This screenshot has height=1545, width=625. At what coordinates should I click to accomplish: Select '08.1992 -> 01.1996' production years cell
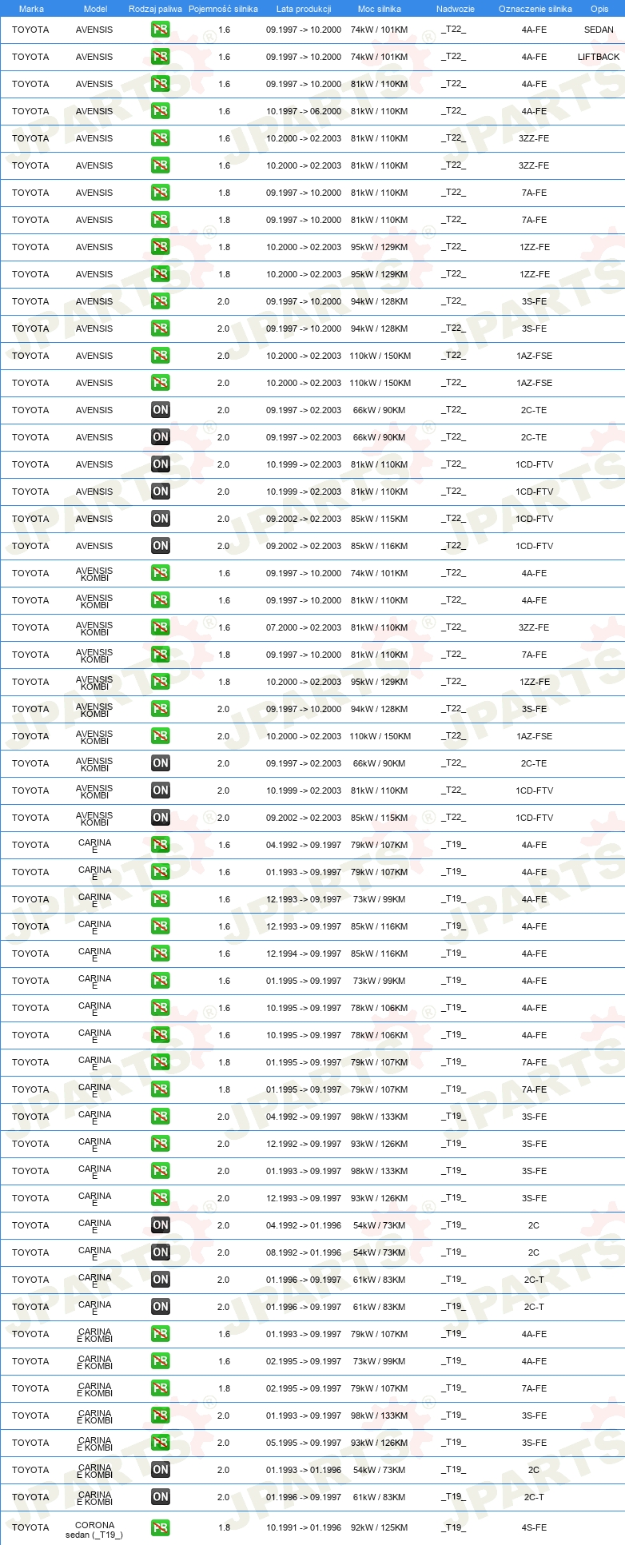pos(304,1252)
